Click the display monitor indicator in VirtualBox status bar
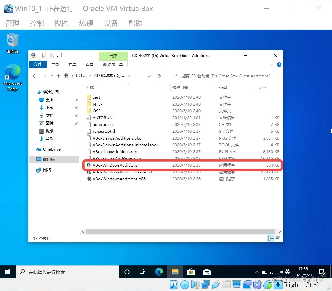This screenshot has height=291, width=332. point(236,285)
